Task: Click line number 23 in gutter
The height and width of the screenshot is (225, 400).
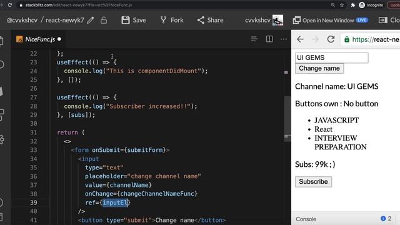Action: point(33,62)
